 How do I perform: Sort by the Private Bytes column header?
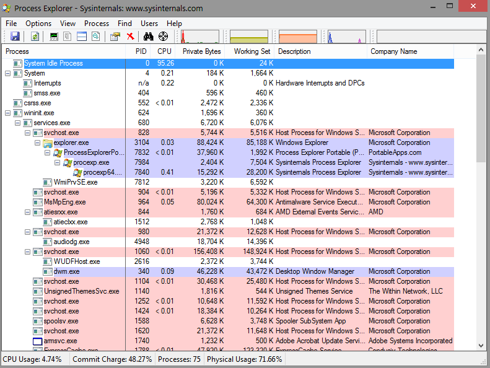(200, 51)
